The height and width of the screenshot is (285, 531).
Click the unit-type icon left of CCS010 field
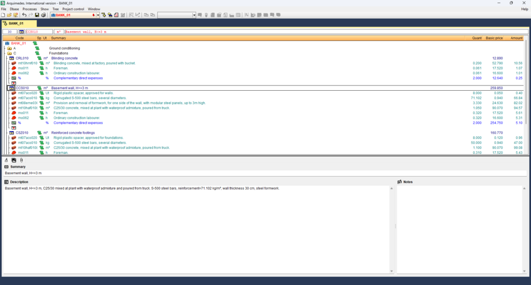(x=21, y=32)
